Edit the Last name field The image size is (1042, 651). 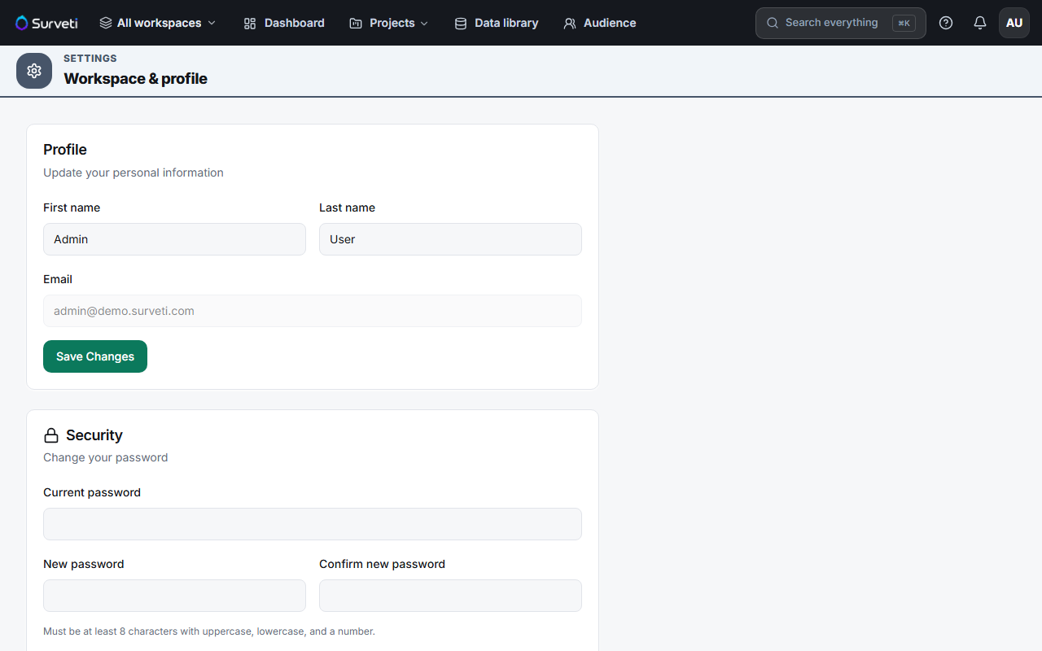coord(450,239)
